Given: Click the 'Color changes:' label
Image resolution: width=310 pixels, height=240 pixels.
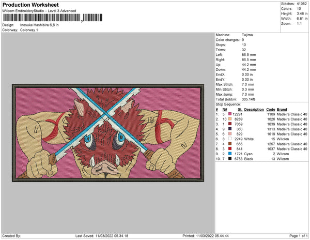Looking at the screenshot, I should (227, 40).
